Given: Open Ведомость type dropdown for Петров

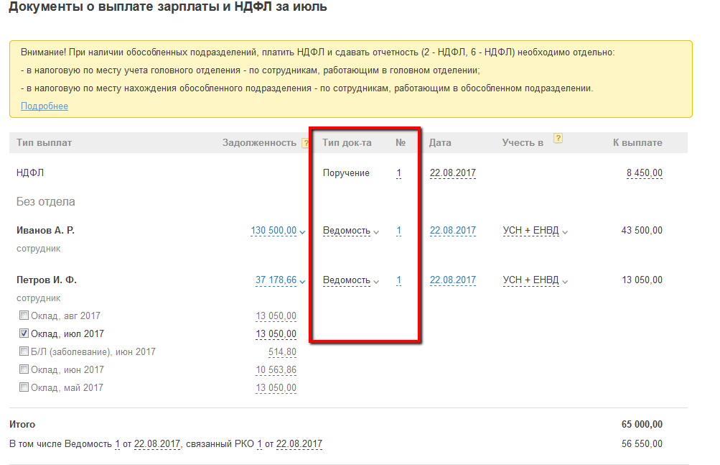Looking at the screenshot, I should coord(376,282).
